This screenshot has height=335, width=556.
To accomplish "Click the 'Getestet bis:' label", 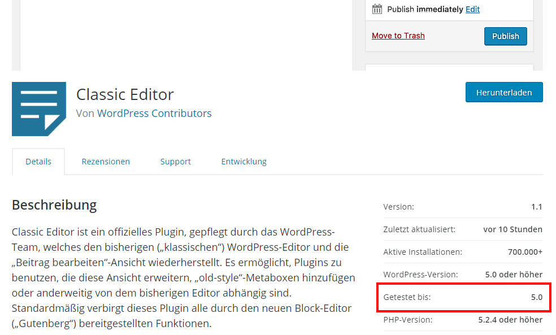I will 407,297.
